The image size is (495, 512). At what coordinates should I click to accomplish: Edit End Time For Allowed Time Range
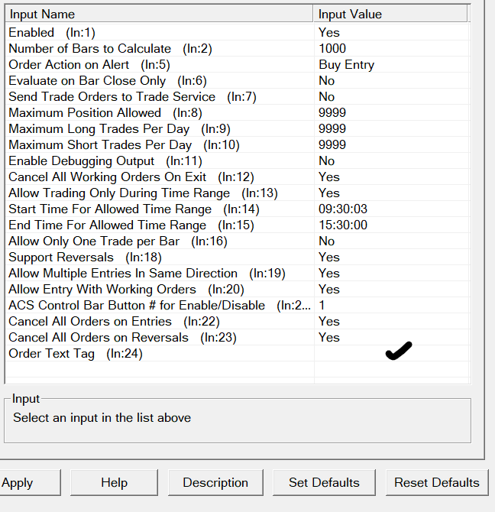pyautogui.click(x=342, y=225)
